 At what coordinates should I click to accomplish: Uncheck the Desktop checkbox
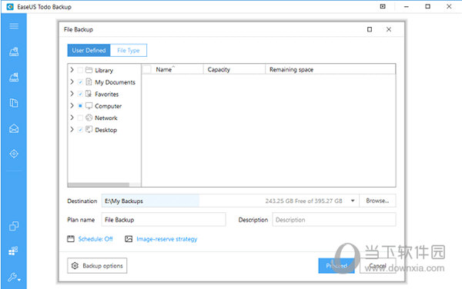80,130
